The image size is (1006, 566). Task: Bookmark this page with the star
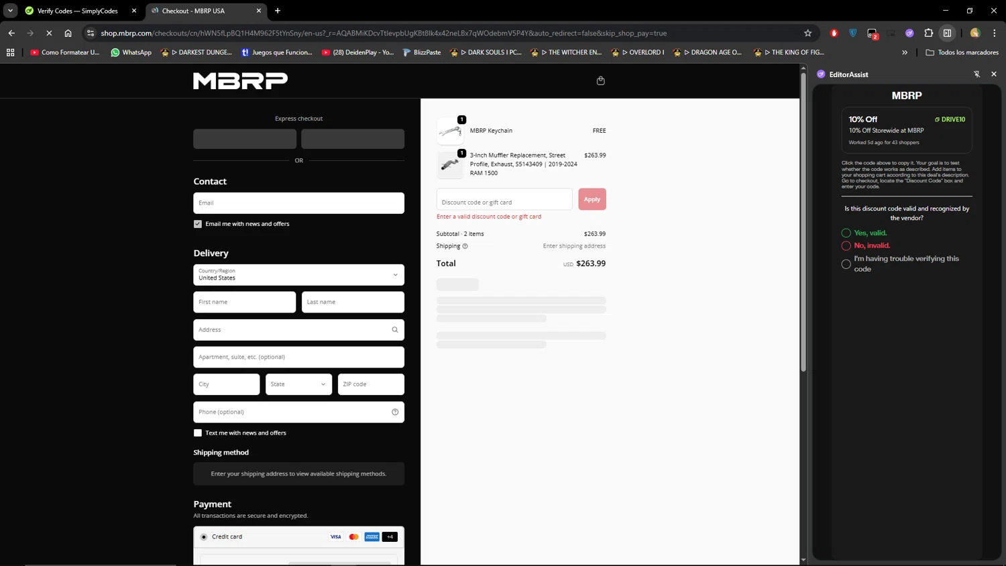[807, 33]
